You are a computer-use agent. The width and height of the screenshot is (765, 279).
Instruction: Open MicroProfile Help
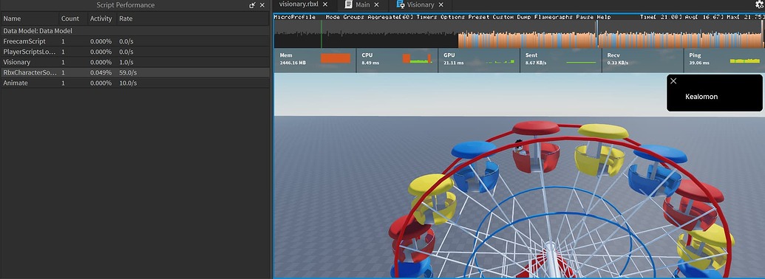pyautogui.click(x=604, y=16)
